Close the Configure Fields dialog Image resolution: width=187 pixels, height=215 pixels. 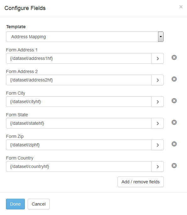click(x=181, y=7)
